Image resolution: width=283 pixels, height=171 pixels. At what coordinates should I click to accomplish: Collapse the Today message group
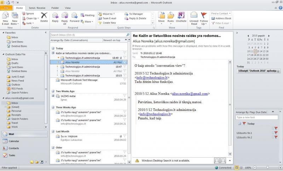coord(53,48)
